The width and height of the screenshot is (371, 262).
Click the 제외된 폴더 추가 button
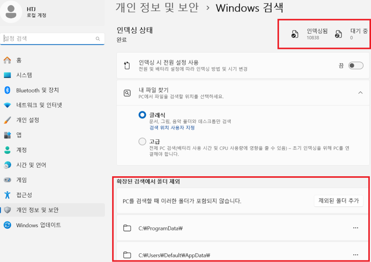point(338,201)
